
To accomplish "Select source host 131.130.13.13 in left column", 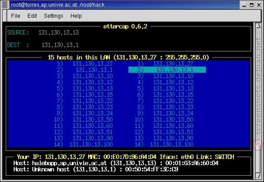I will (85, 89).
